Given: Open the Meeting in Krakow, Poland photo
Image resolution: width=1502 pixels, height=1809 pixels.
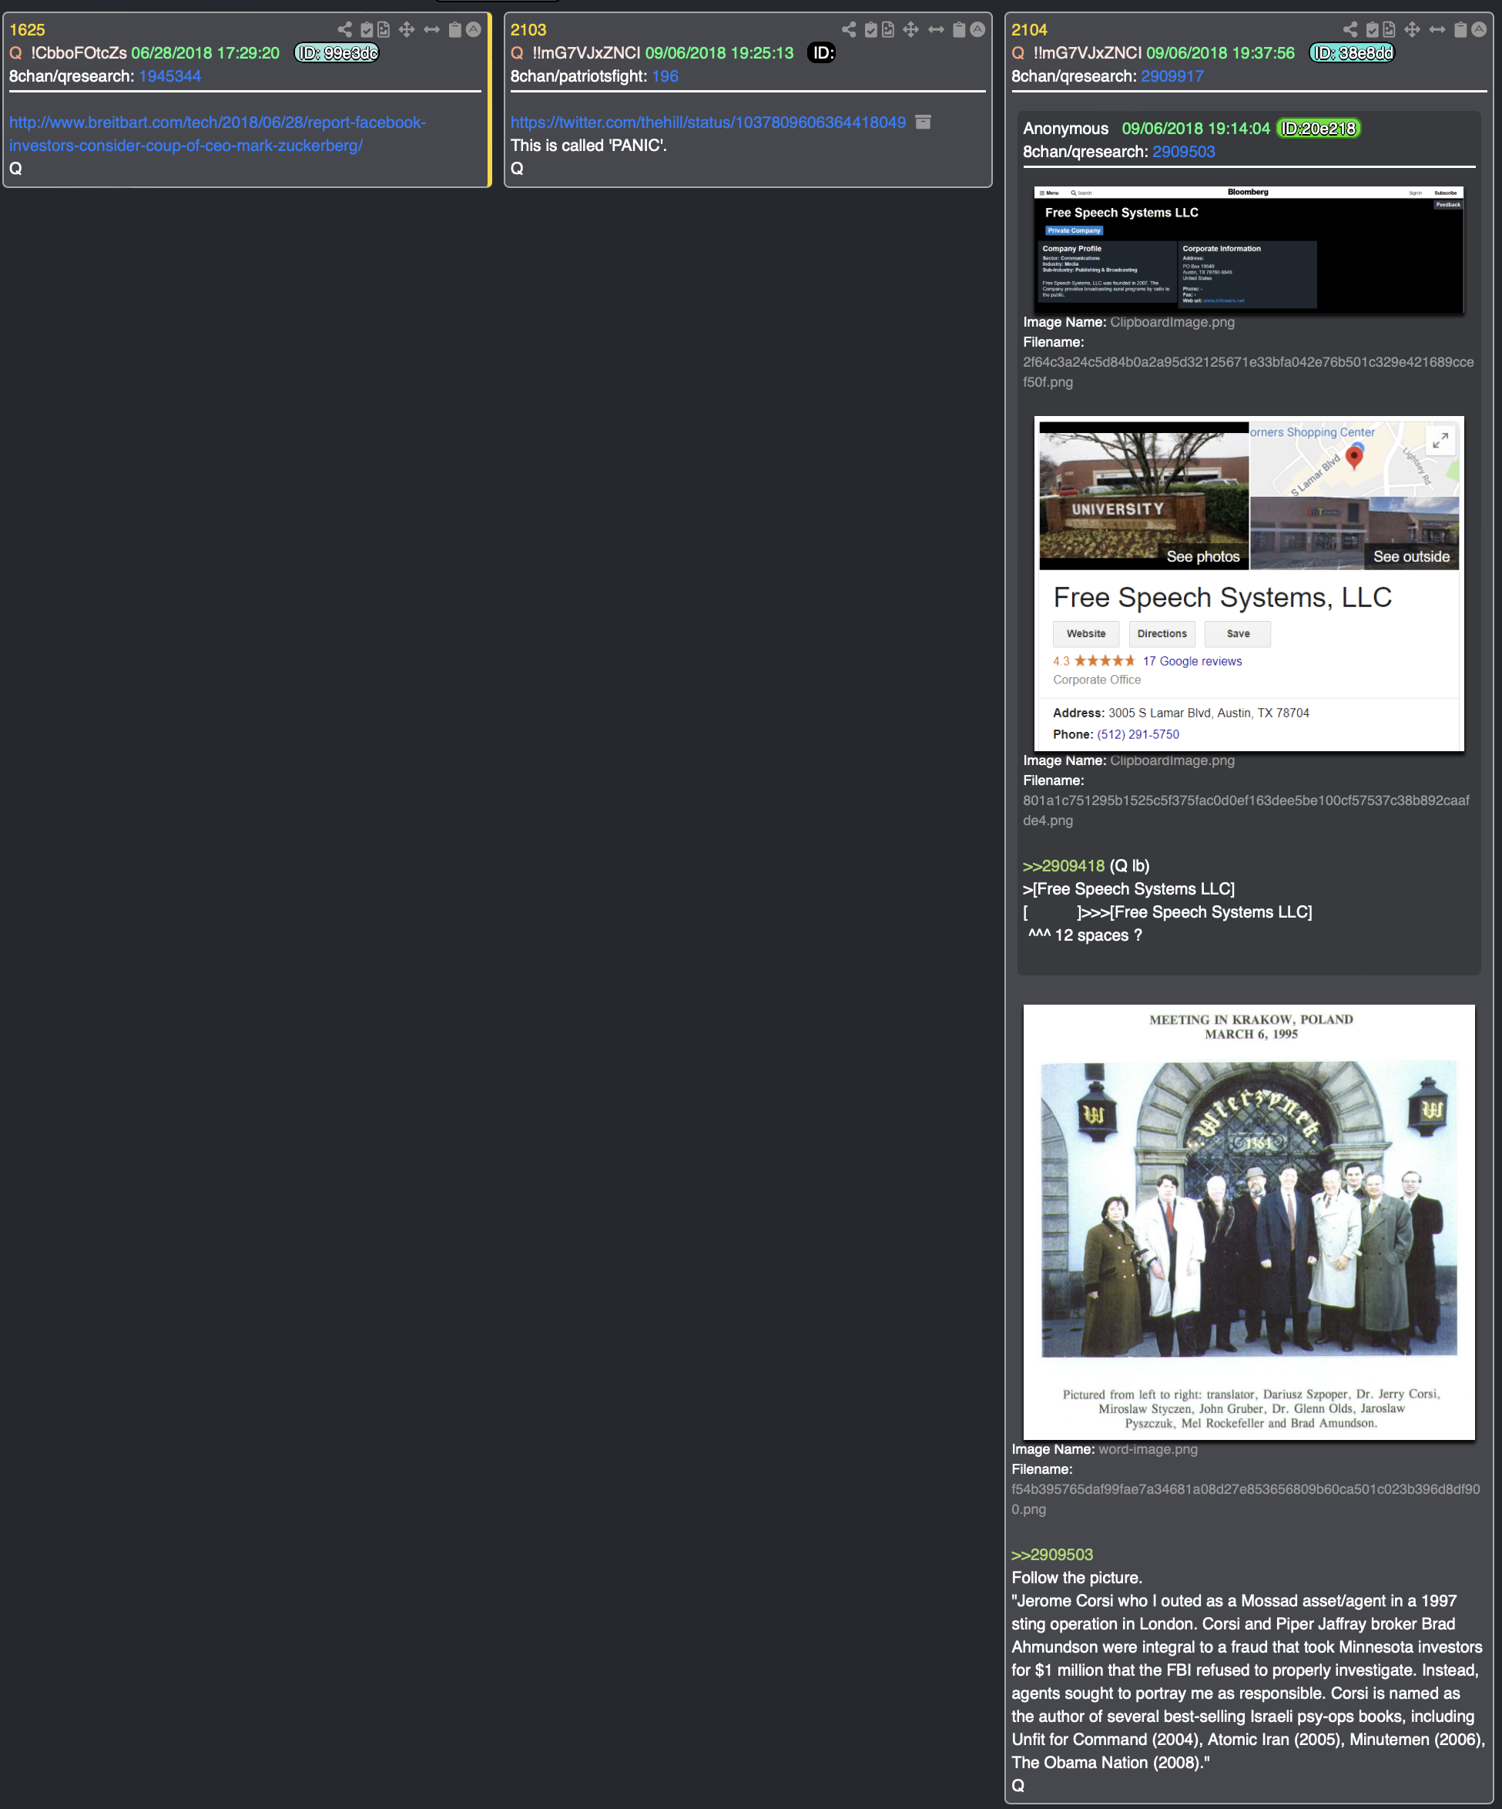Looking at the screenshot, I should (1249, 1221).
